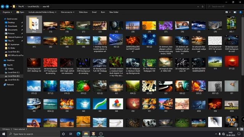The height and width of the screenshot is (137, 244).
Task: Click 'Local Disk (D:)' in the address bar path
Action: coord(33,6)
